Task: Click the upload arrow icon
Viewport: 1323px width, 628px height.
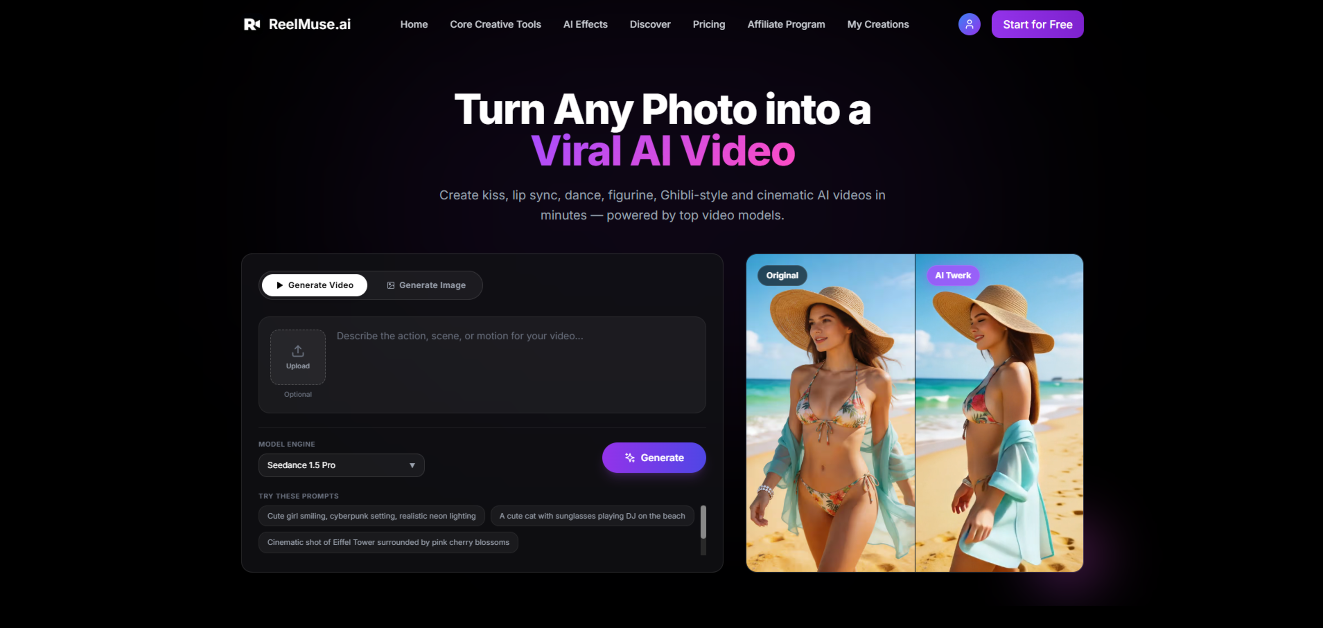Action: (298, 351)
